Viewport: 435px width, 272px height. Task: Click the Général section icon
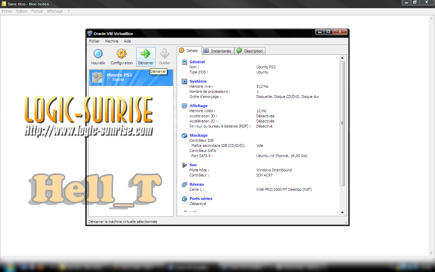point(185,62)
